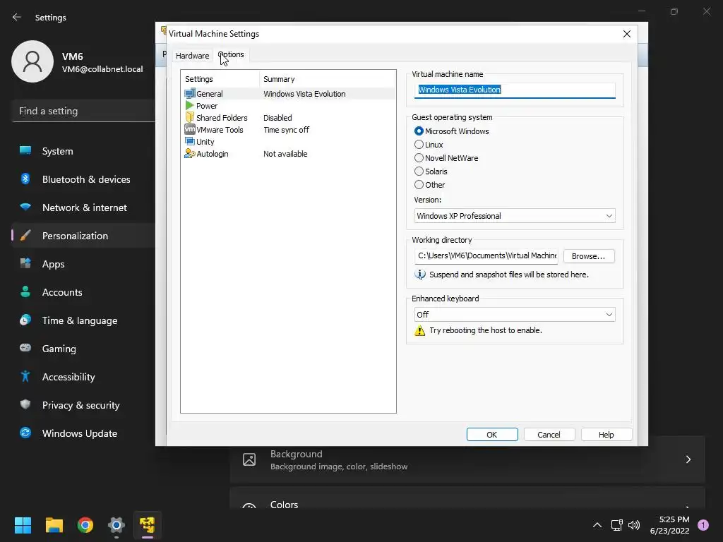Click 'Disabled' summary for Shared Folders

pos(277,118)
